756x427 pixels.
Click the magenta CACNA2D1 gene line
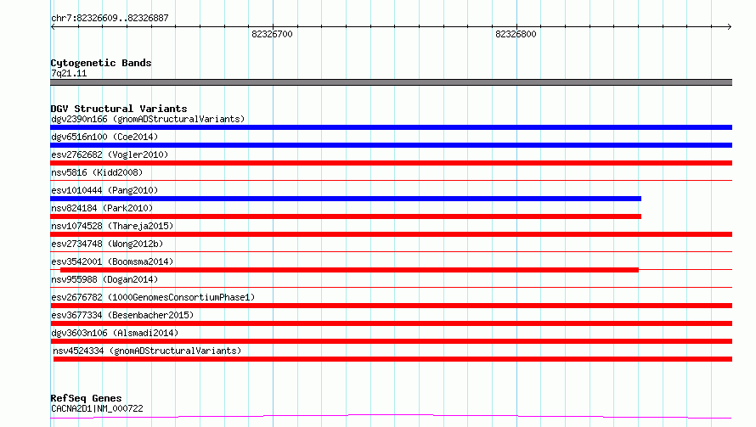point(391,416)
